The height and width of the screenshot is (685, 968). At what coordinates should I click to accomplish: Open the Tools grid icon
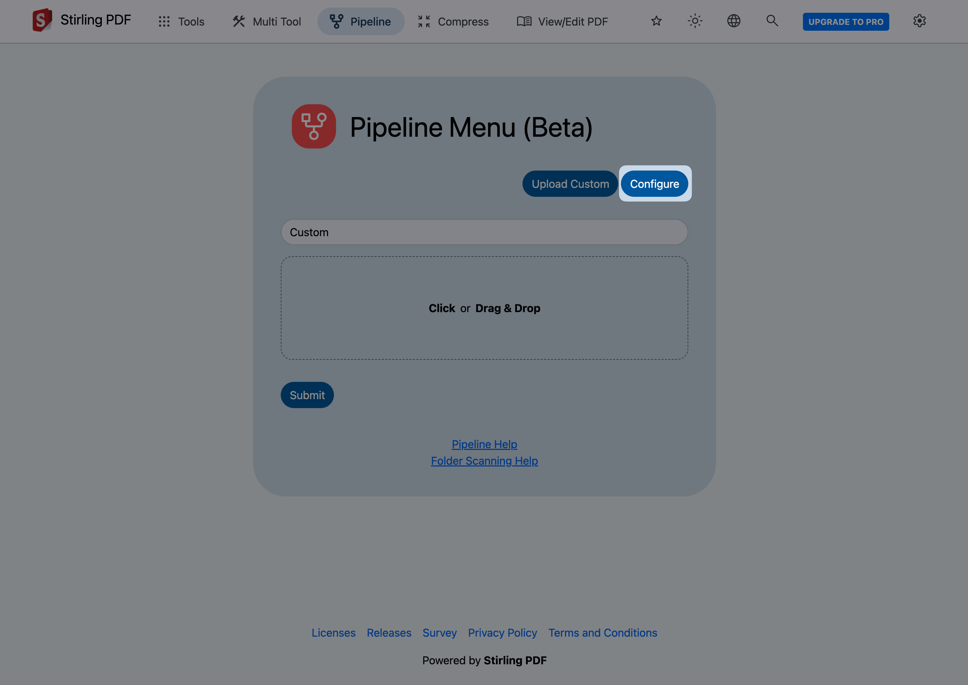coord(164,21)
